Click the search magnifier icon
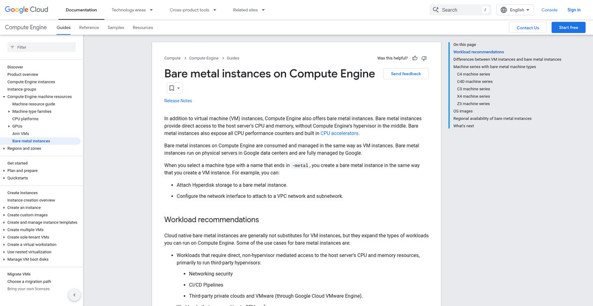The width and height of the screenshot is (593, 306). 435,10
